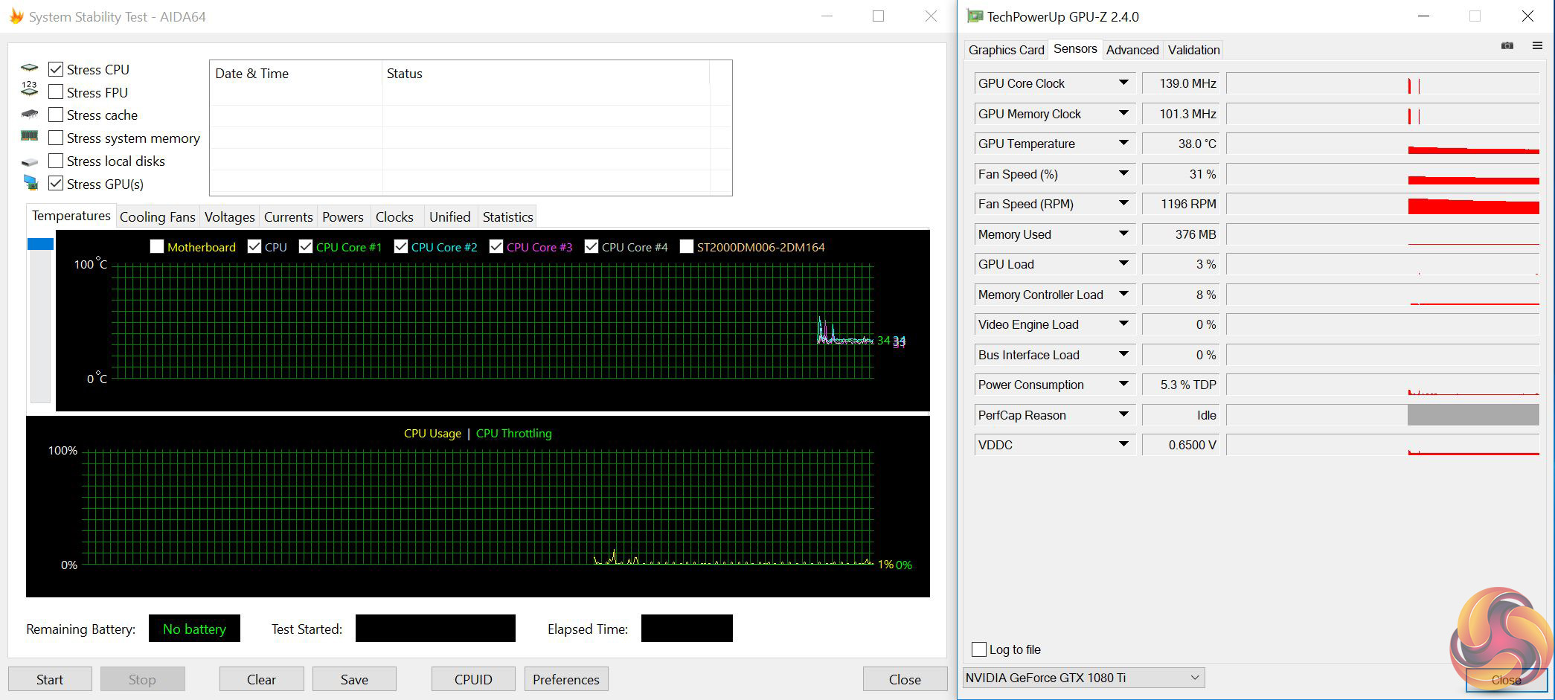
Task: Open GPU Core Clock sensor dropdown
Action: tap(1123, 83)
